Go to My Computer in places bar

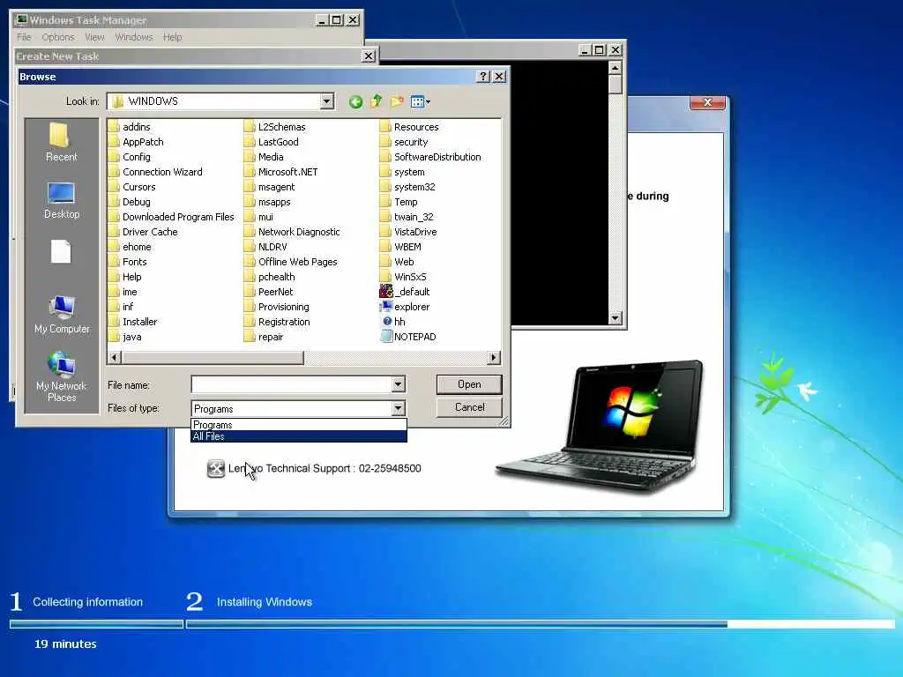click(x=62, y=315)
